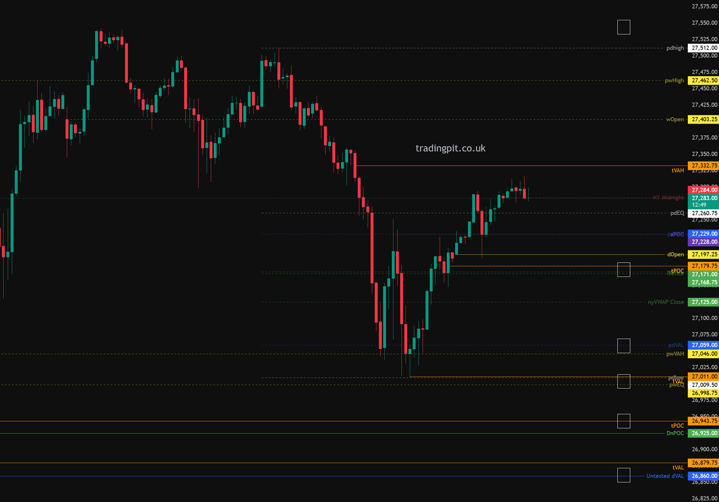
Task: Click the 27,075.00 axis tick
Action: (705, 335)
